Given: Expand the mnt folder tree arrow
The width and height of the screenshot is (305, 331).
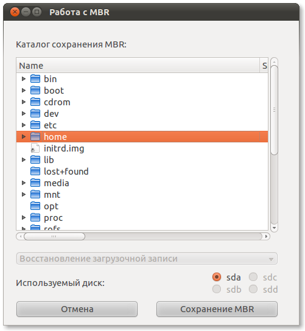Looking at the screenshot, I should point(24,195).
